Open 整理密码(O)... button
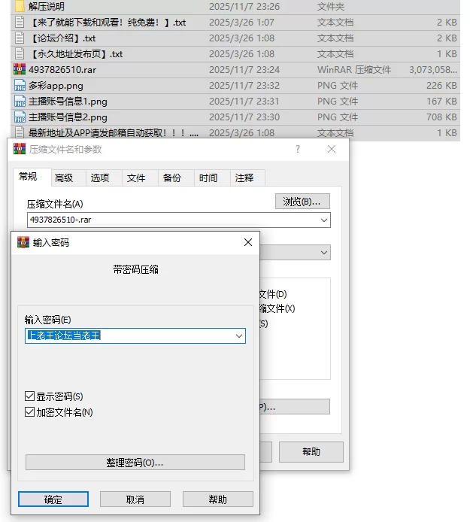The image size is (470, 522). [135, 463]
